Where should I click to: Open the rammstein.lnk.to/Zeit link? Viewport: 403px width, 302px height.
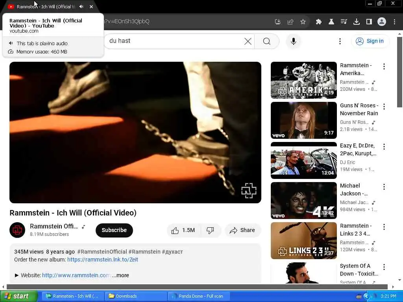tap(103, 260)
